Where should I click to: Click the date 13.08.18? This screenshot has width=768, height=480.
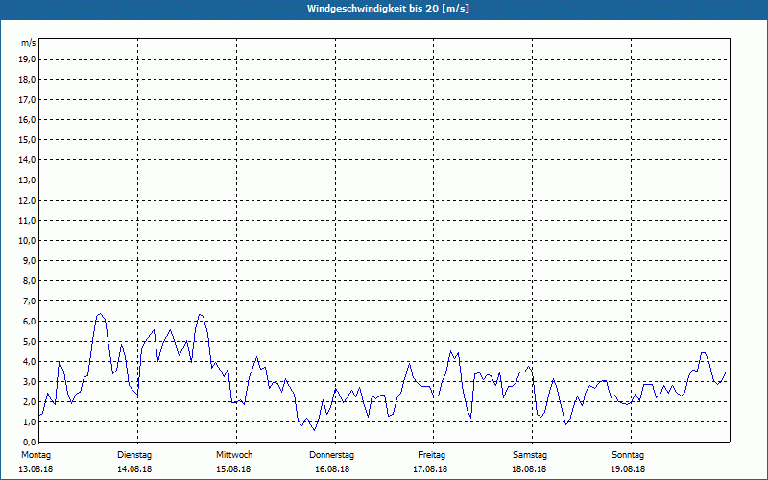tap(36, 469)
